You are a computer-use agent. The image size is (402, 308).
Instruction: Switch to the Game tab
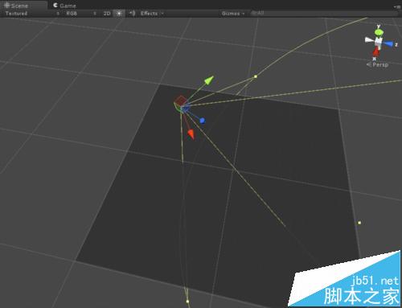click(64, 6)
